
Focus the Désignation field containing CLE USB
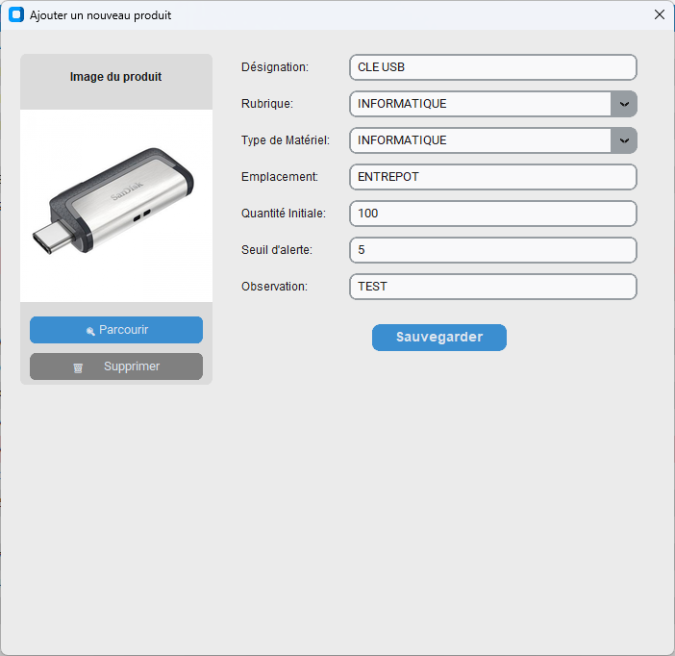click(x=492, y=67)
